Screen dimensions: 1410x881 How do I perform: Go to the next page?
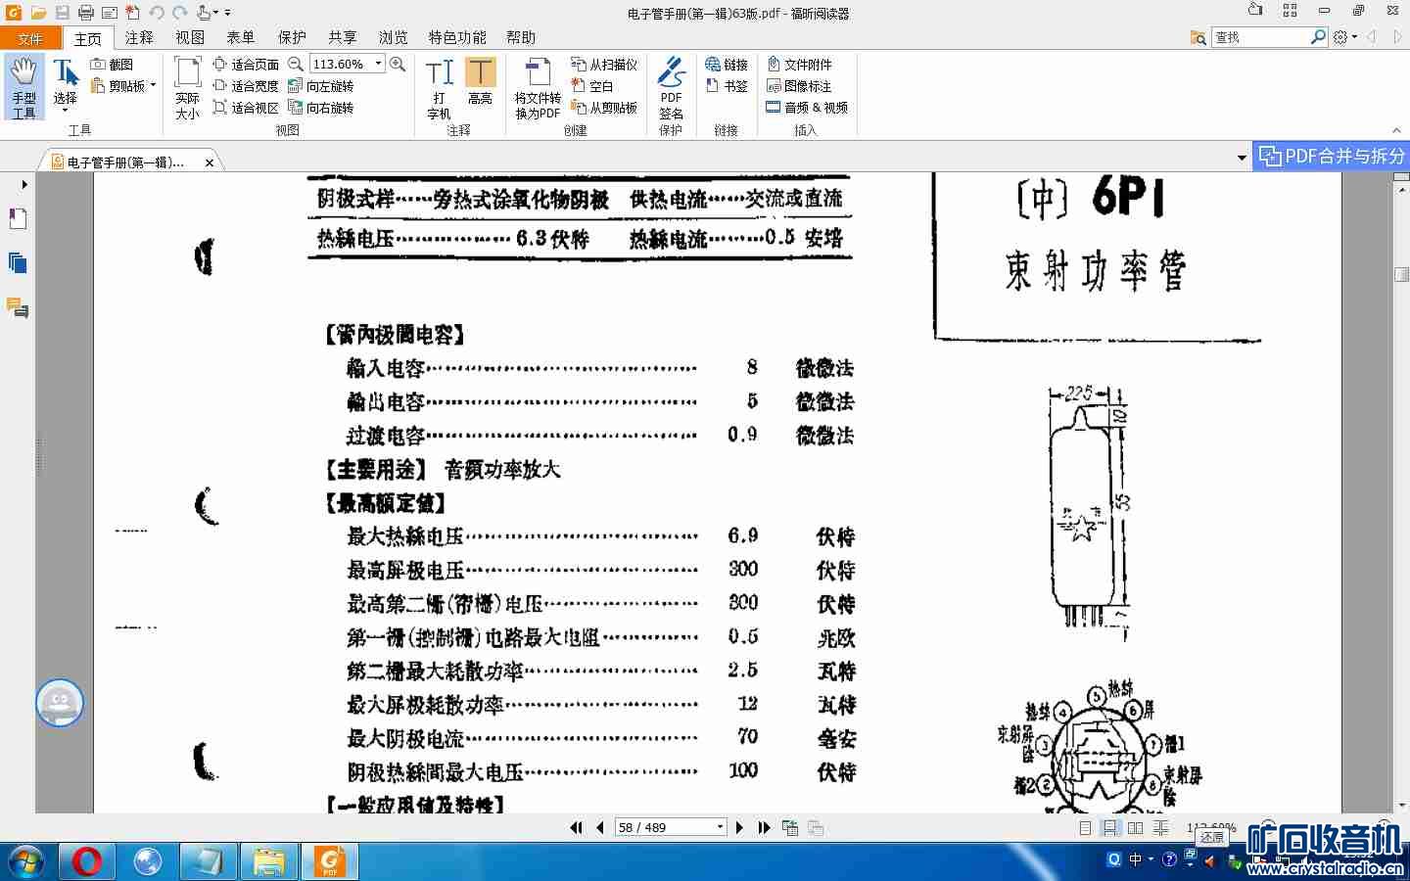click(739, 828)
